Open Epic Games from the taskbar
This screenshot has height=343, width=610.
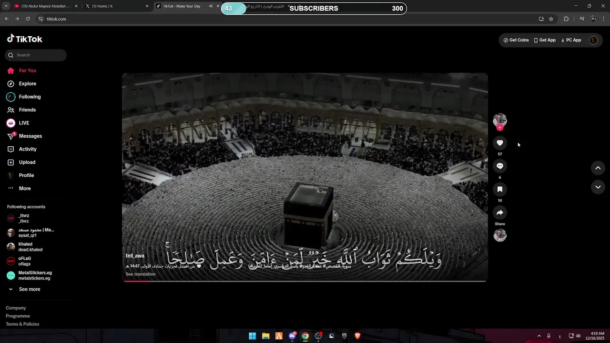click(345, 336)
